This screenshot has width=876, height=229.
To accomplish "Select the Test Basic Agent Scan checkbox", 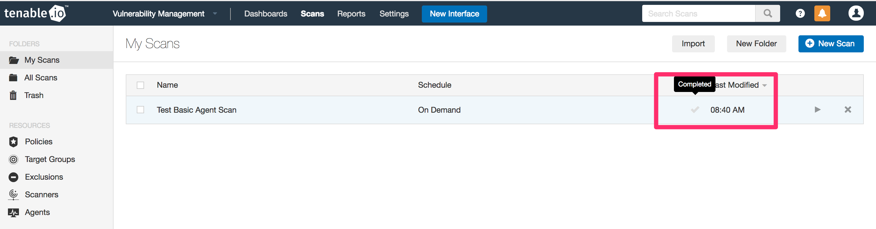I will (140, 110).
